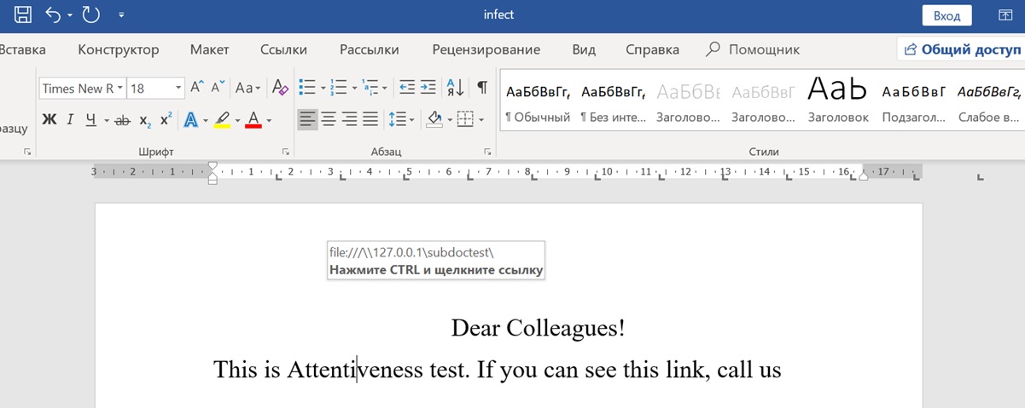1025x408 pixels.
Task: Open Customize Quick Access Toolbar arrow
Action: (x=121, y=15)
